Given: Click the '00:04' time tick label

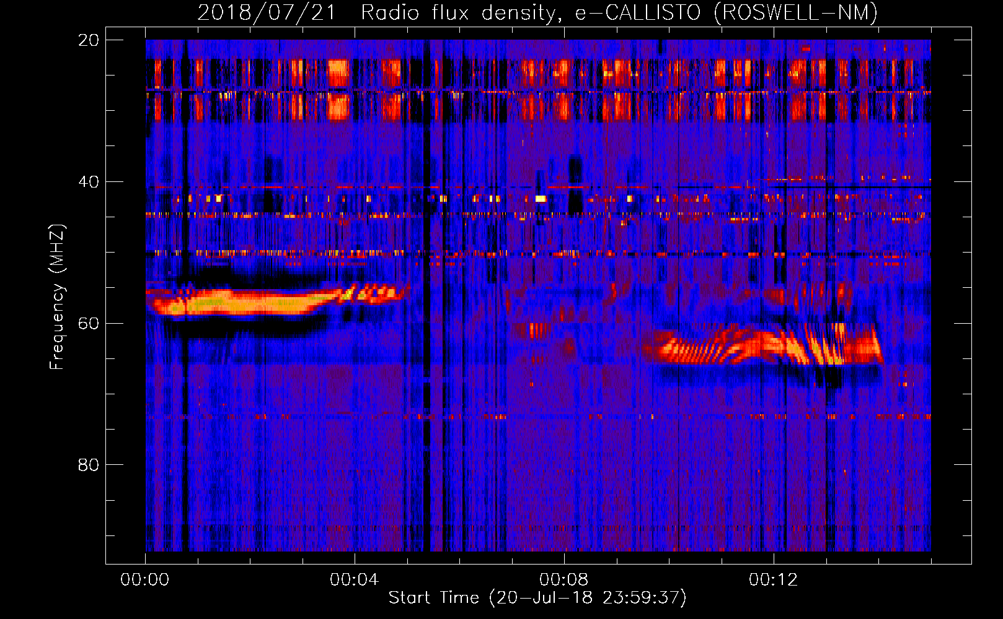Looking at the screenshot, I should tap(355, 579).
